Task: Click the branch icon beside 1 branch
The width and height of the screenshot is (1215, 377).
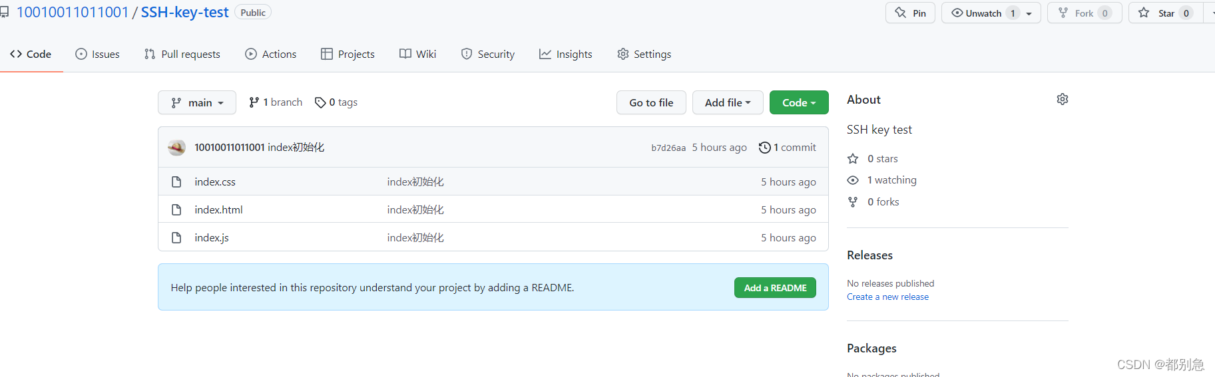Action: pos(254,102)
